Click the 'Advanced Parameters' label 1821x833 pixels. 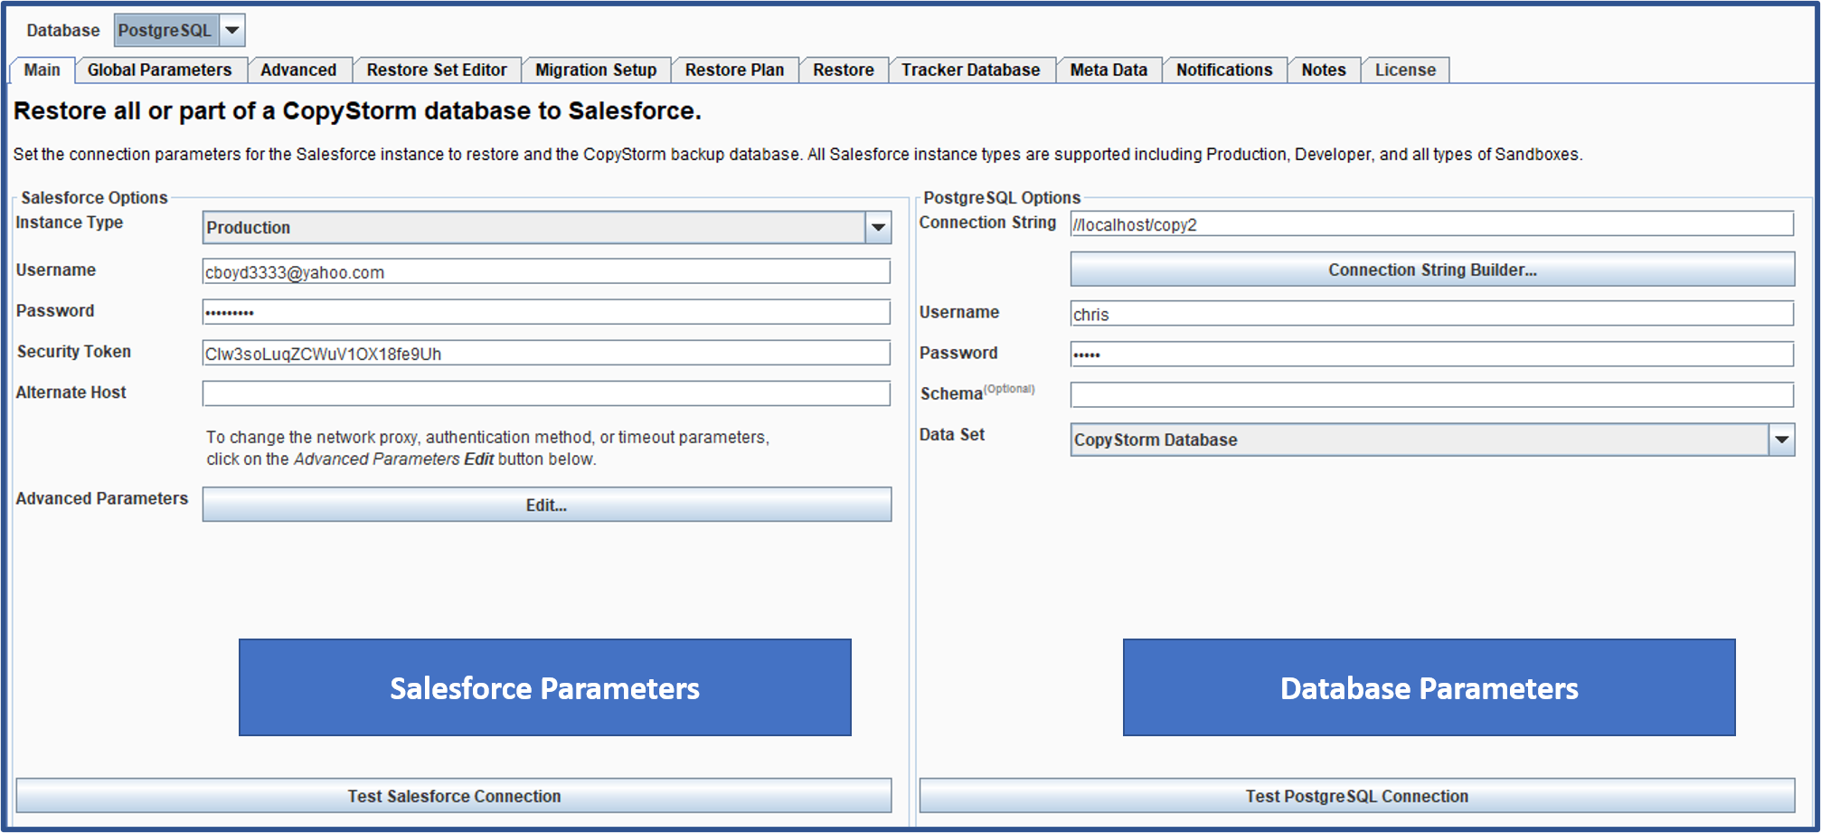[101, 498]
